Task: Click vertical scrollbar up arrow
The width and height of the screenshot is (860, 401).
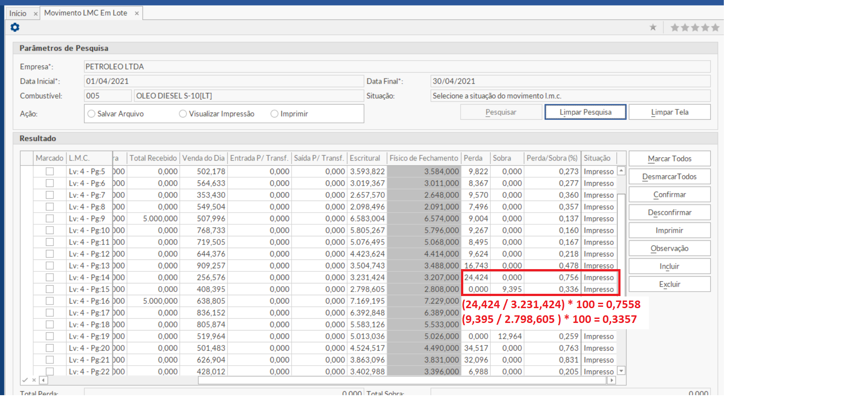Action: click(x=621, y=170)
